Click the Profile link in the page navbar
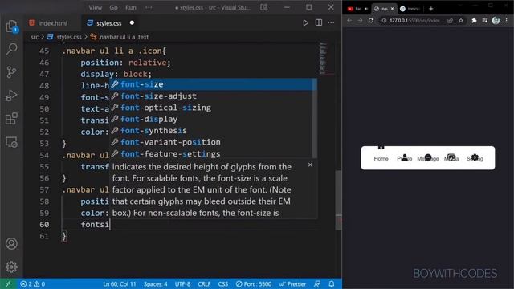This screenshot has width=514, height=289. pyautogui.click(x=405, y=158)
